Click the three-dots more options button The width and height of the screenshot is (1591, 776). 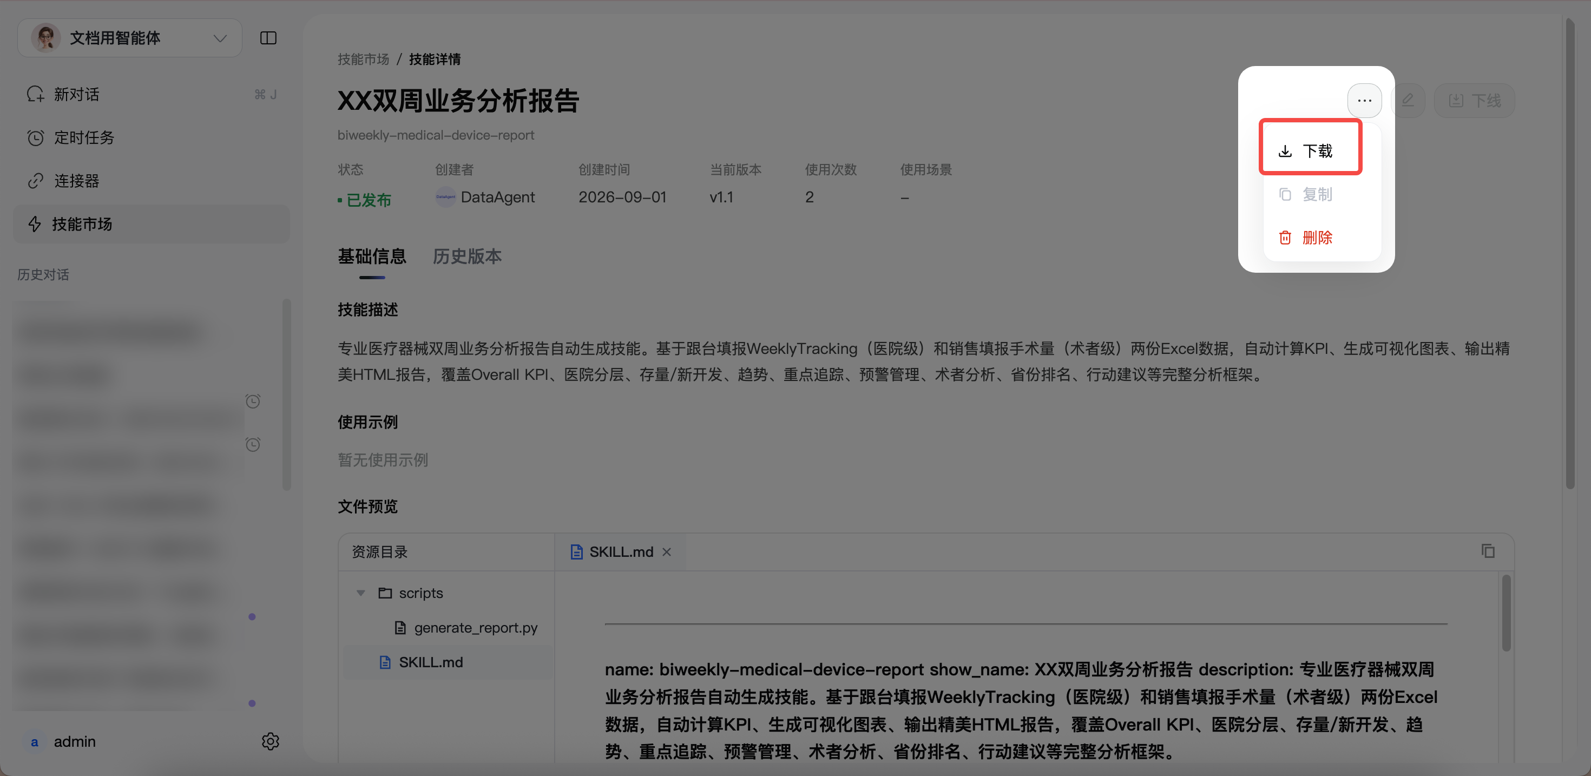pos(1364,100)
